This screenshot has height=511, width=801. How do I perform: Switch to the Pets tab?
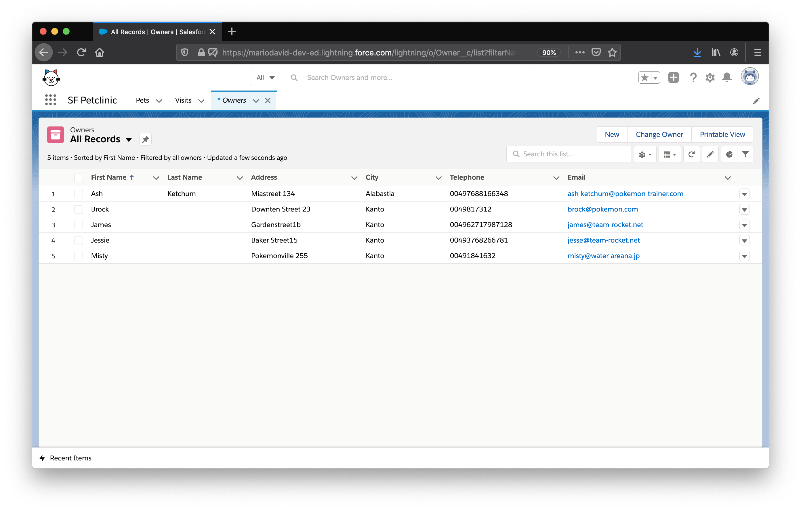[142, 100]
